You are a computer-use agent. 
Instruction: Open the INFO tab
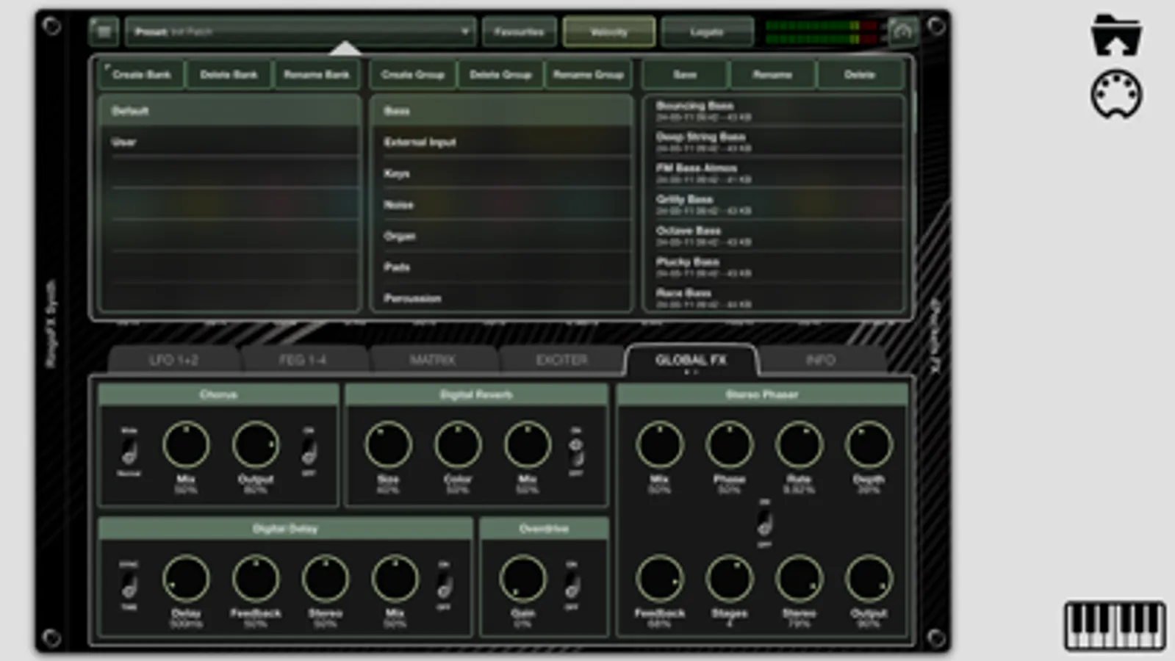pos(820,360)
